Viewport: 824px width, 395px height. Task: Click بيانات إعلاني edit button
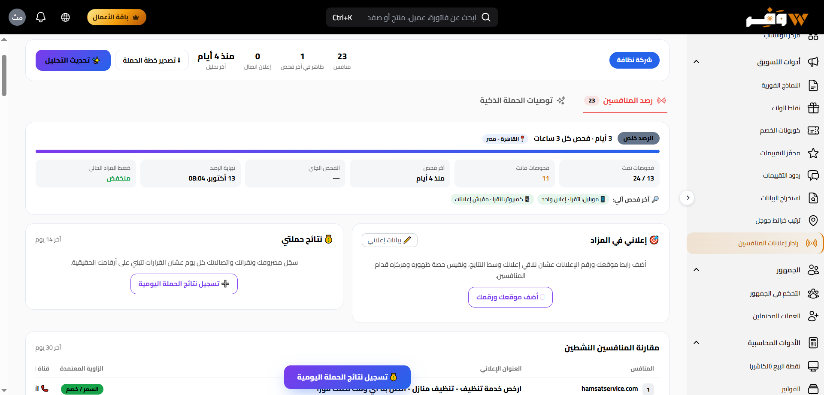tap(390, 240)
